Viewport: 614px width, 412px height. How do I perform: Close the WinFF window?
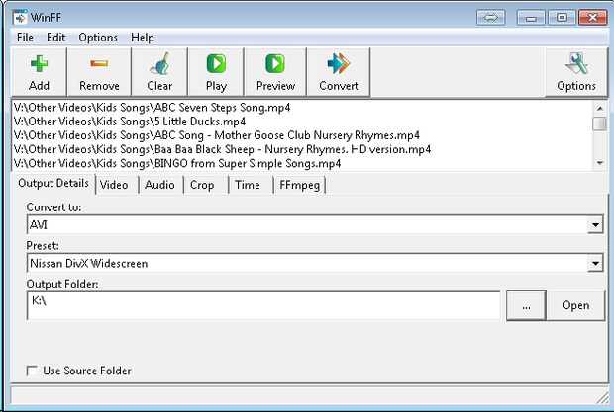pos(593,18)
